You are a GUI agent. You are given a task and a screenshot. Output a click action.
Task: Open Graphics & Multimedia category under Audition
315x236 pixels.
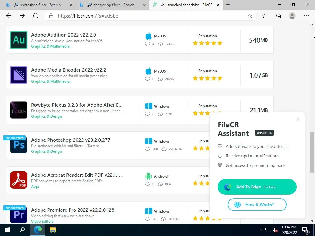point(50,46)
